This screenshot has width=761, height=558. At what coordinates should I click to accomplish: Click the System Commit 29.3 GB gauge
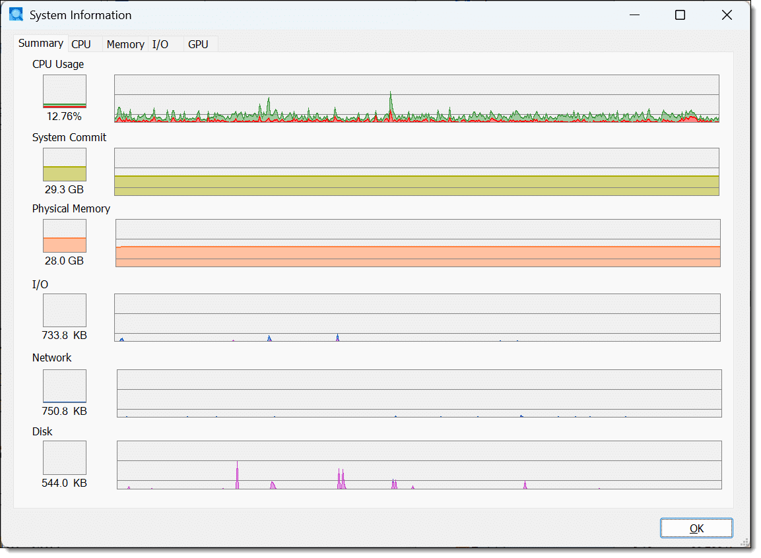65,164
